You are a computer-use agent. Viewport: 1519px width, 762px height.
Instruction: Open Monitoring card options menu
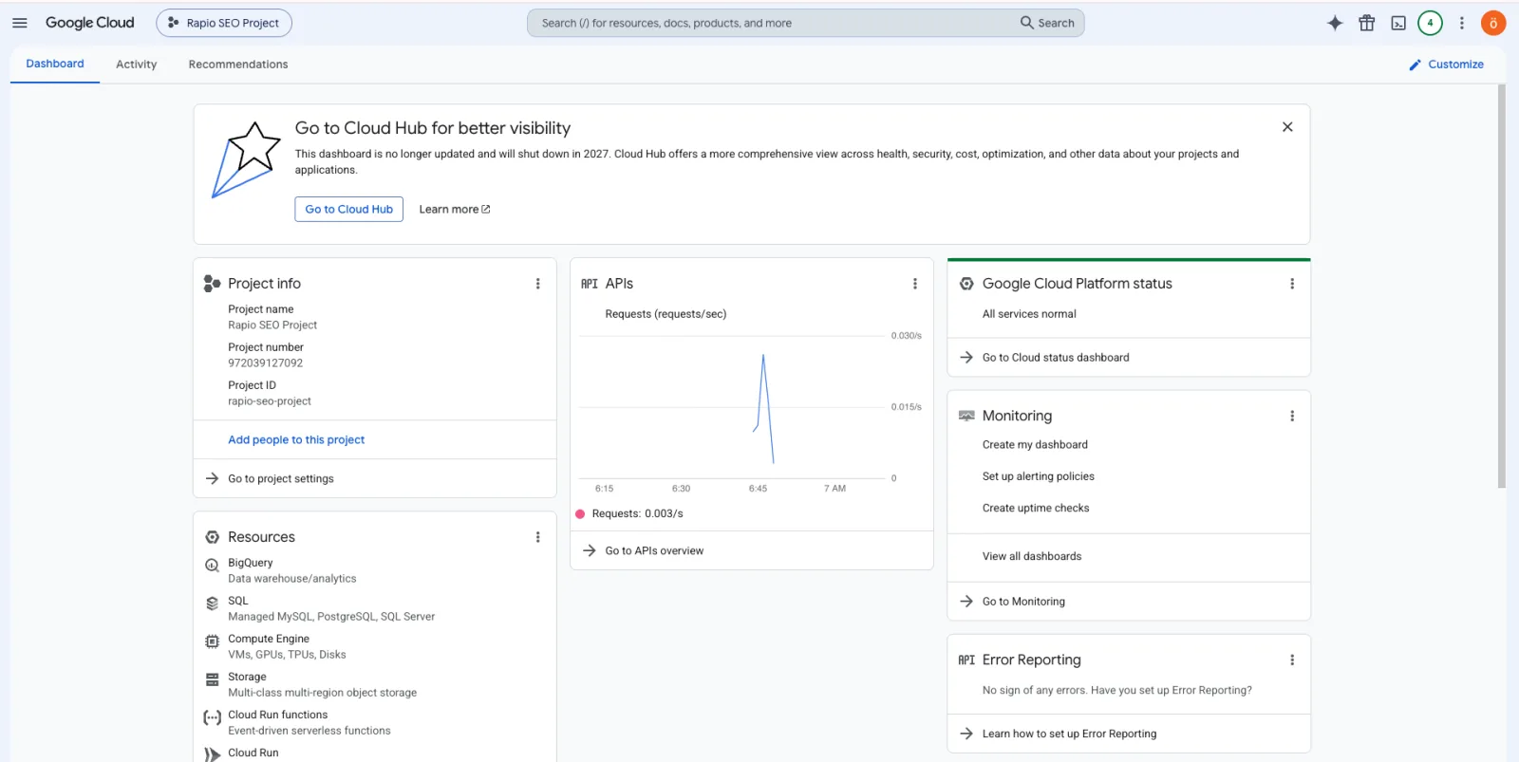tap(1292, 416)
